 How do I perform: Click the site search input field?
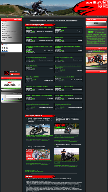pos(96,22)
